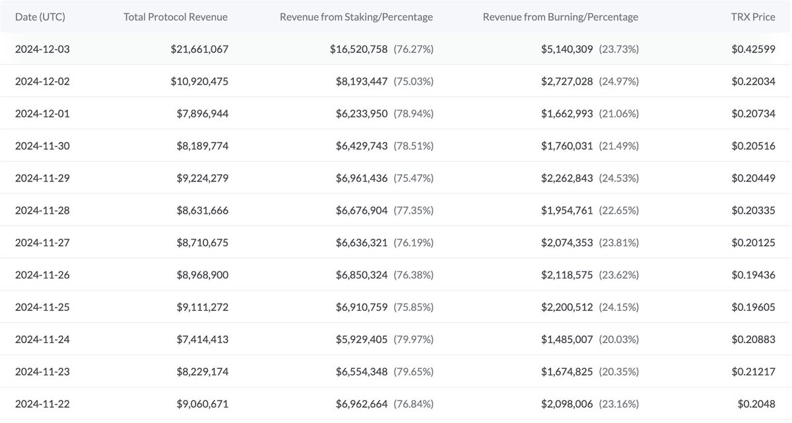Select staking revenue $6,233,950
The height and width of the screenshot is (423, 792).
[362, 114]
